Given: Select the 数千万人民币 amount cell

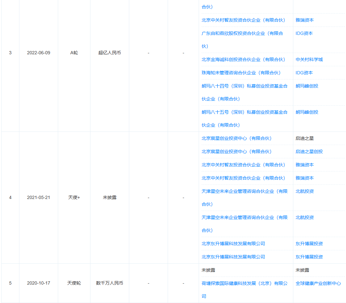Looking at the screenshot, I should click(x=110, y=283).
